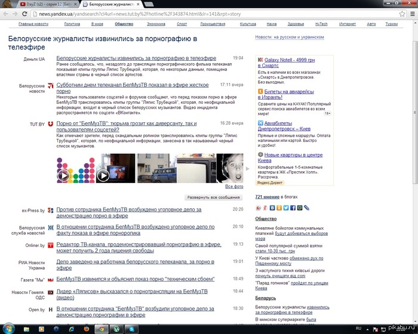Open the 'Происшествия' news section

213,24
